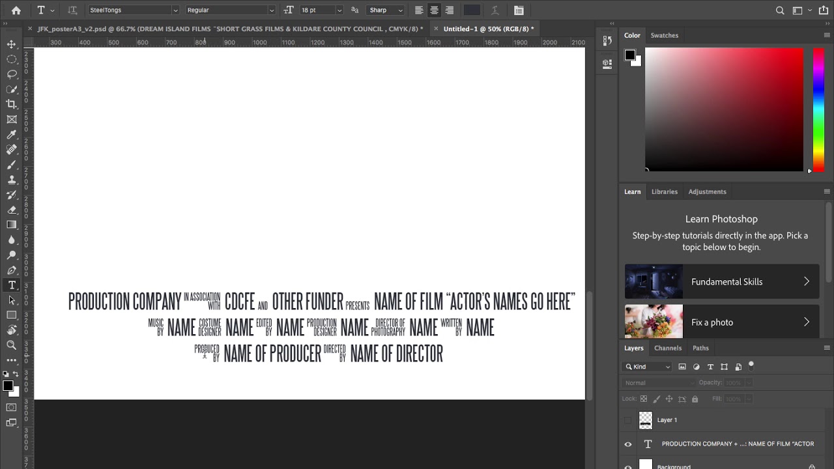Select the Eraser tool
This screenshot has height=469, width=834.
click(12, 210)
